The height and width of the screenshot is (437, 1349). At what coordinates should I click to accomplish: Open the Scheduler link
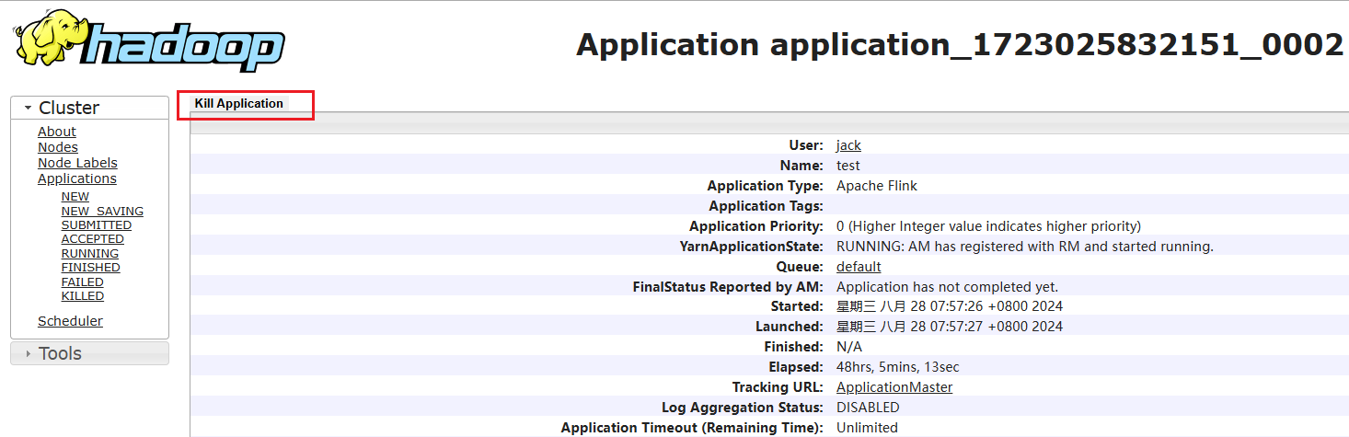click(x=70, y=321)
